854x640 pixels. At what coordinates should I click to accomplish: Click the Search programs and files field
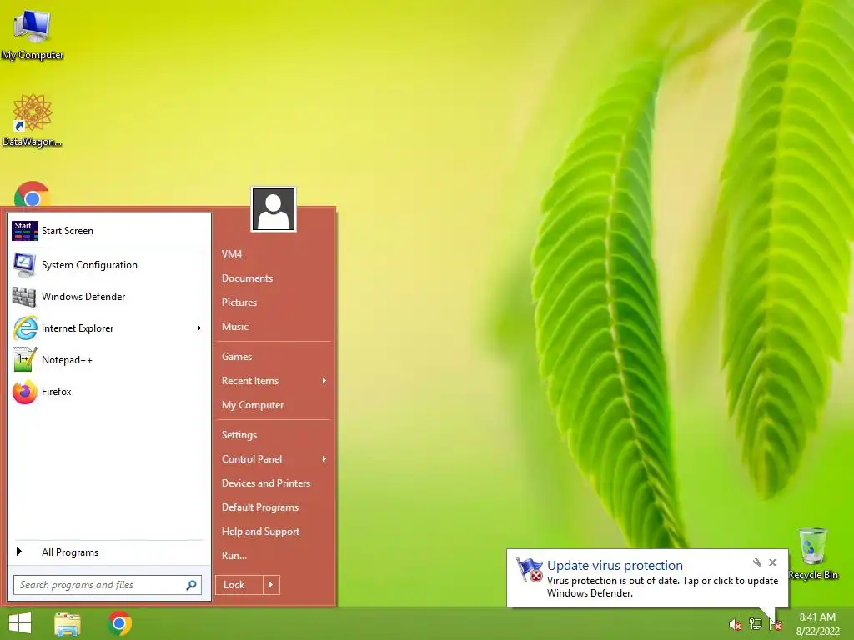pyautogui.click(x=108, y=585)
